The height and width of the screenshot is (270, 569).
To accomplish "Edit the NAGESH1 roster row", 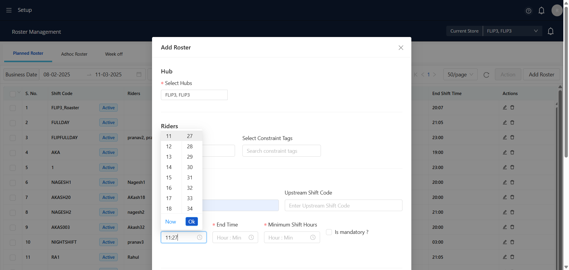I will (x=505, y=182).
